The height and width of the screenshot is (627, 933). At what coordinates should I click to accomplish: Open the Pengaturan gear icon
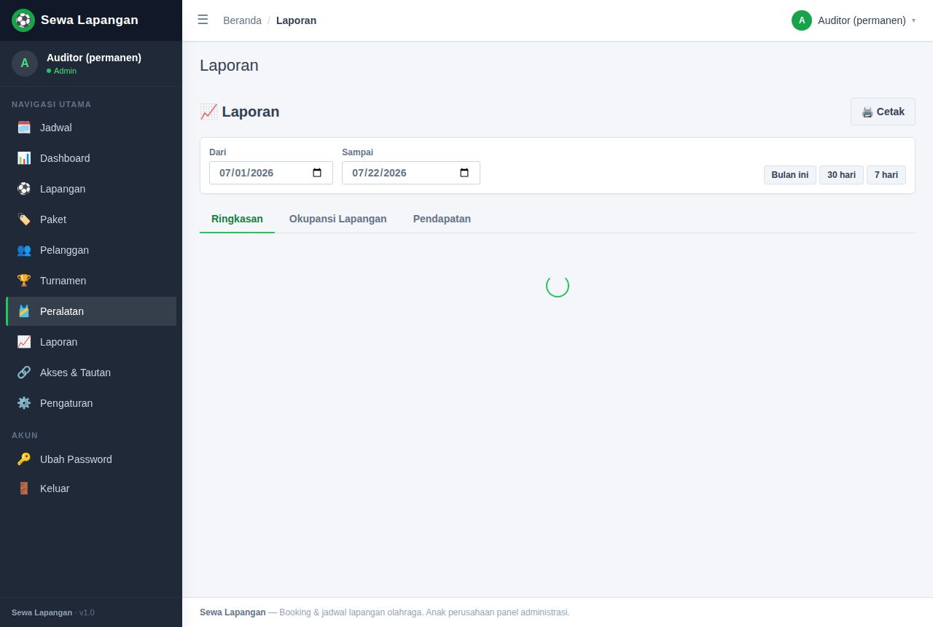(24, 403)
